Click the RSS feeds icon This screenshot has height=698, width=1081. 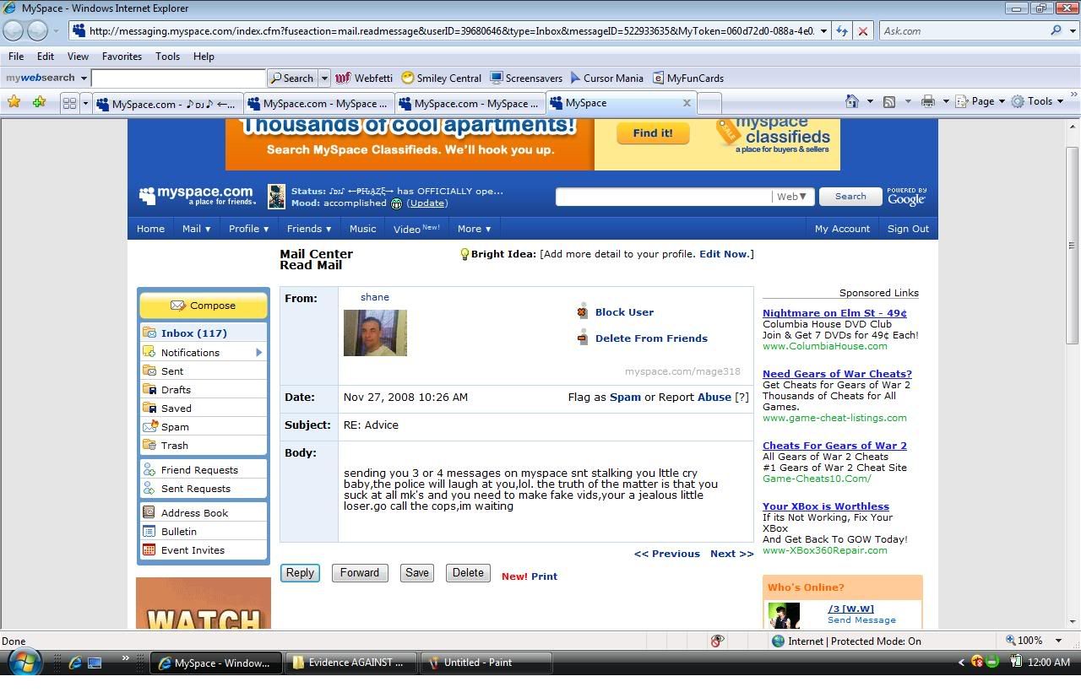coord(889,101)
